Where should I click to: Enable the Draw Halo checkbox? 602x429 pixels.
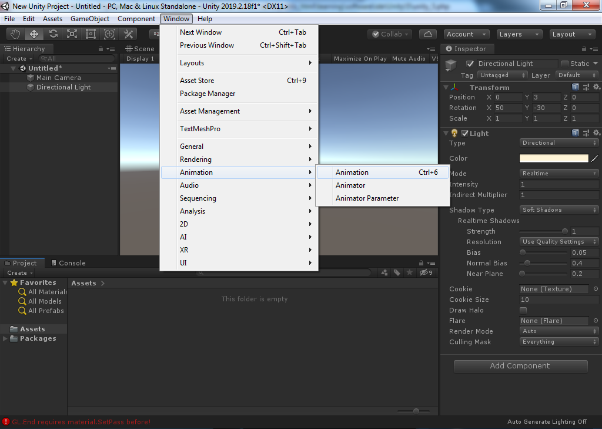[523, 310]
